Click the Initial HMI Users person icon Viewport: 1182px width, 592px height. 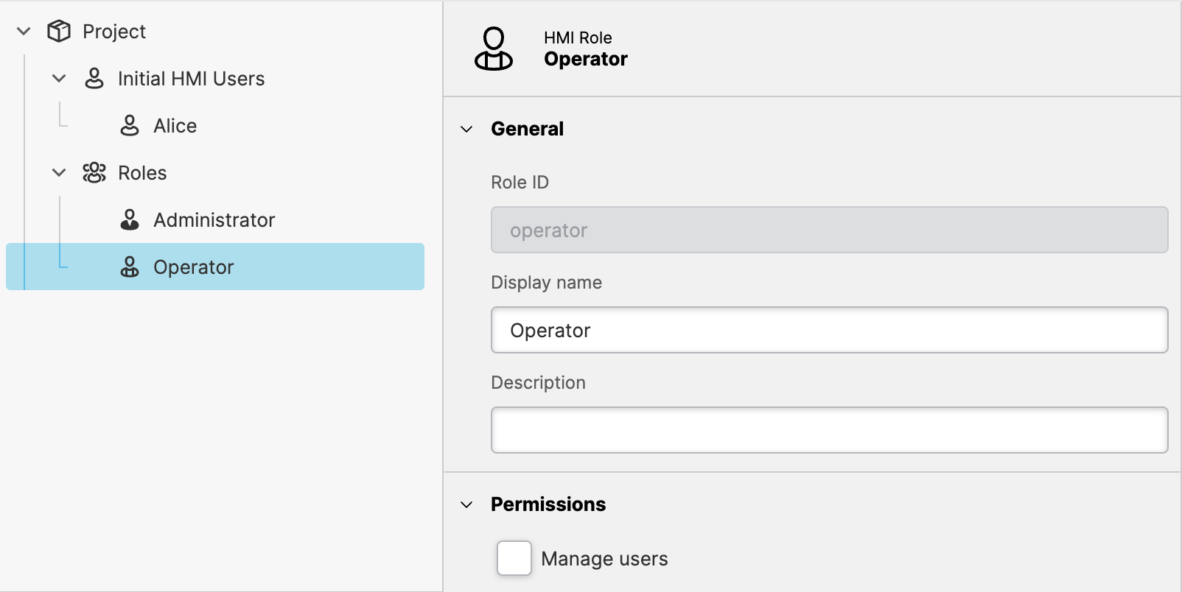coord(94,79)
